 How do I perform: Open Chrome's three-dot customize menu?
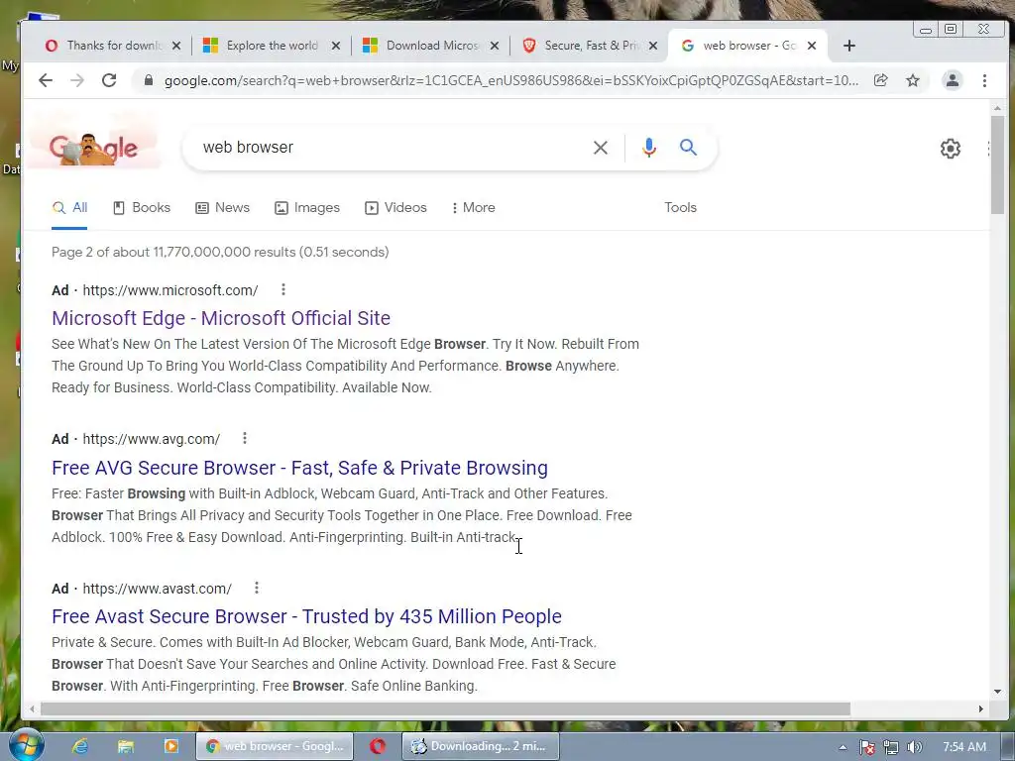pos(984,80)
